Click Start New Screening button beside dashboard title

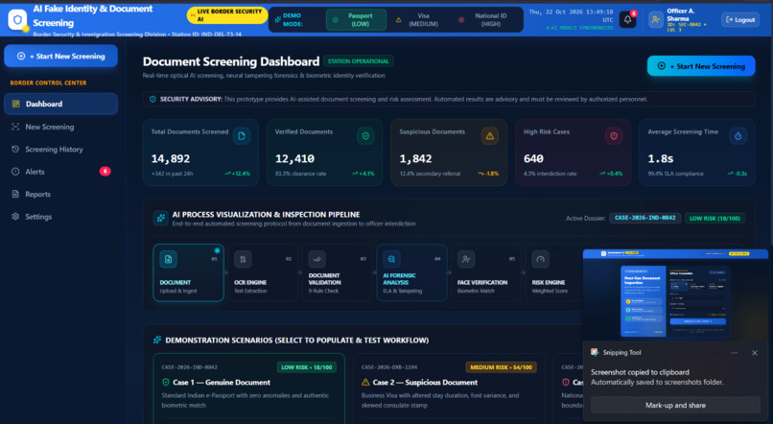pyautogui.click(x=701, y=66)
